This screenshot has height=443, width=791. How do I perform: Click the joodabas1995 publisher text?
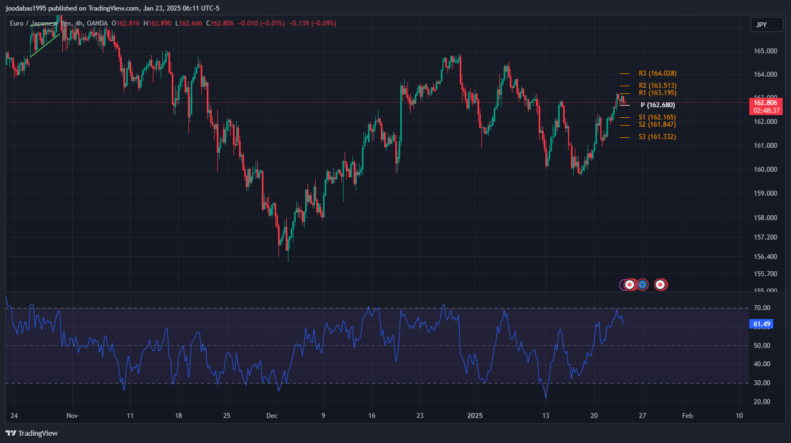tap(26, 8)
